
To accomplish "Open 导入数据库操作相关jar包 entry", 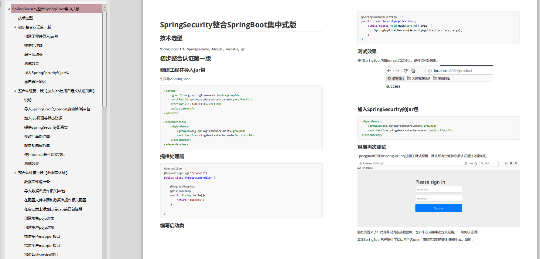I will point(45,191).
